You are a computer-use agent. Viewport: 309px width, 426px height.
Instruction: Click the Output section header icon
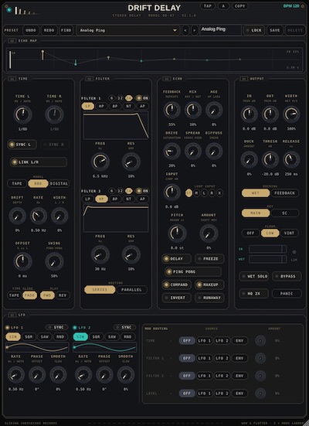coord(244,79)
